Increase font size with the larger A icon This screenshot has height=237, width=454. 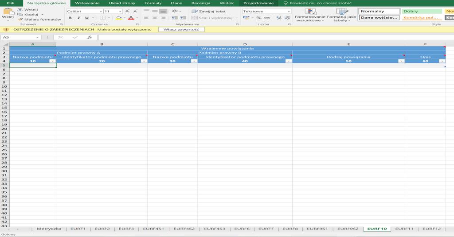point(127,11)
